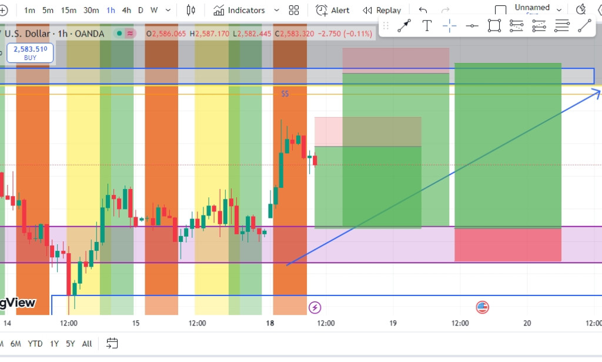The height and width of the screenshot is (362, 602).
Task: Toggle the fullscreen rectangle button
Action: pos(500,10)
